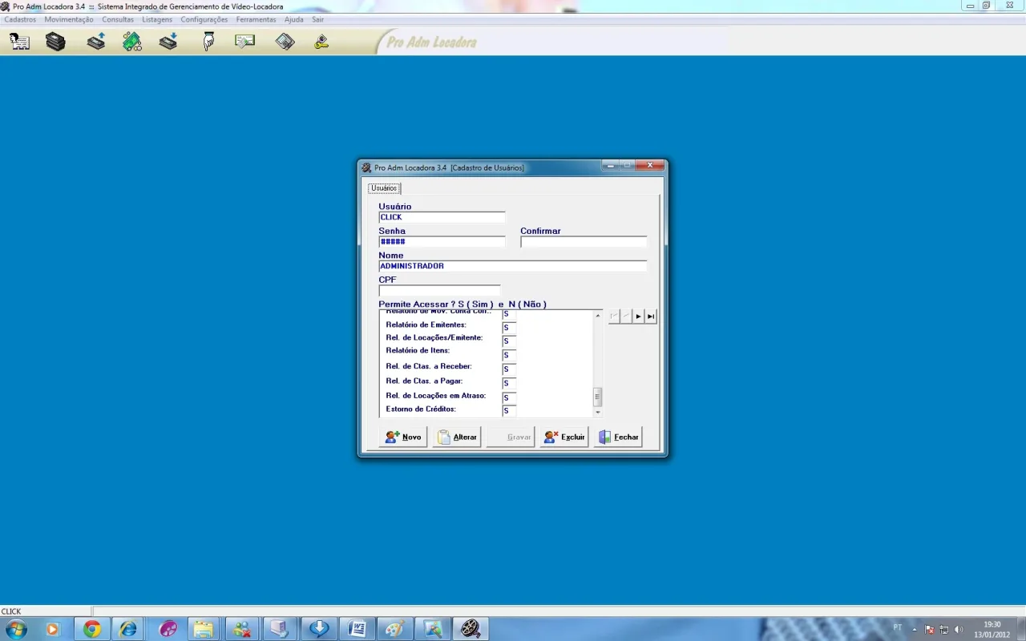This screenshot has height=641, width=1026.
Task: Click the pointing hand toolbar icon
Action: tap(209, 42)
